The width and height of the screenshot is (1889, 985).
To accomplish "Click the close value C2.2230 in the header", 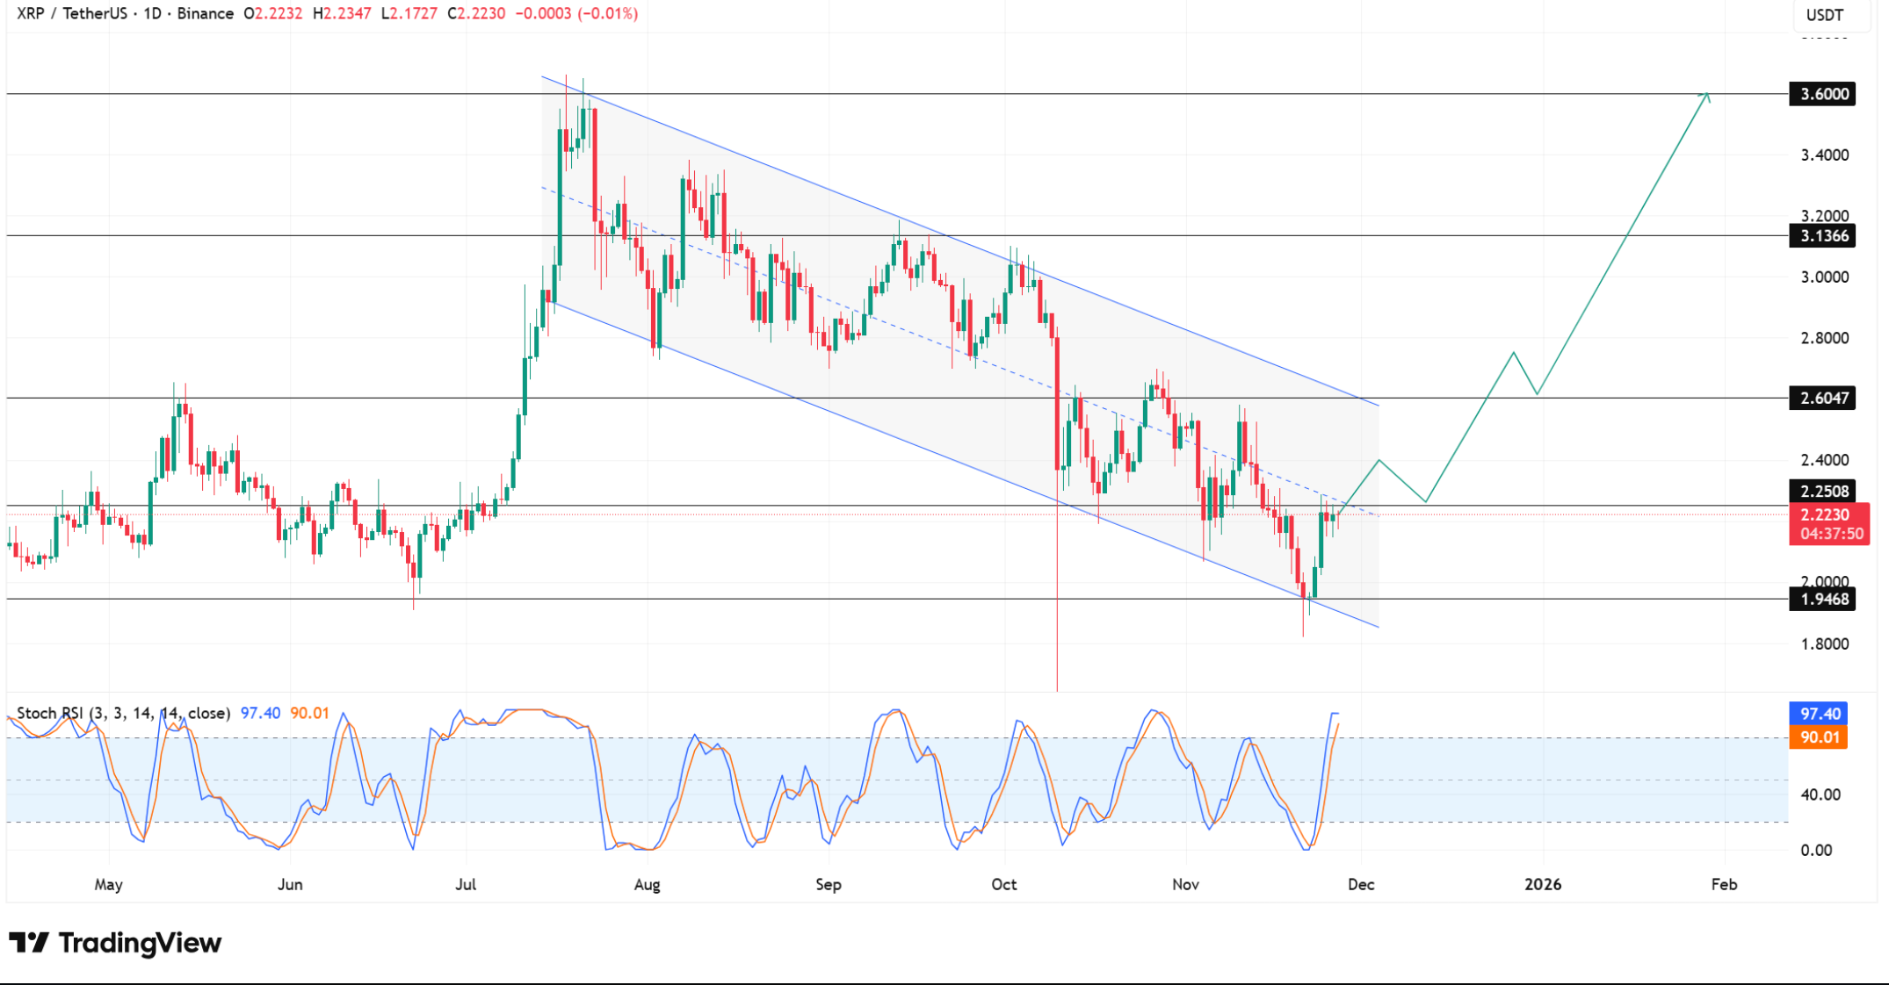I will (x=475, y=14).
